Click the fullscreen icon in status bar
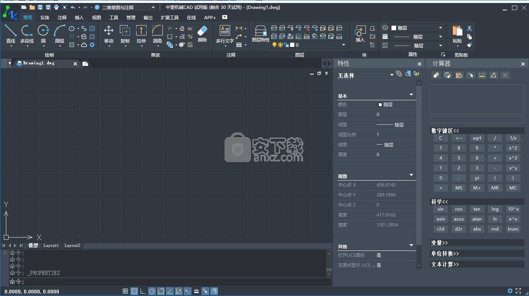This screenshot has width=529, height=296. [x=518, y=291]
